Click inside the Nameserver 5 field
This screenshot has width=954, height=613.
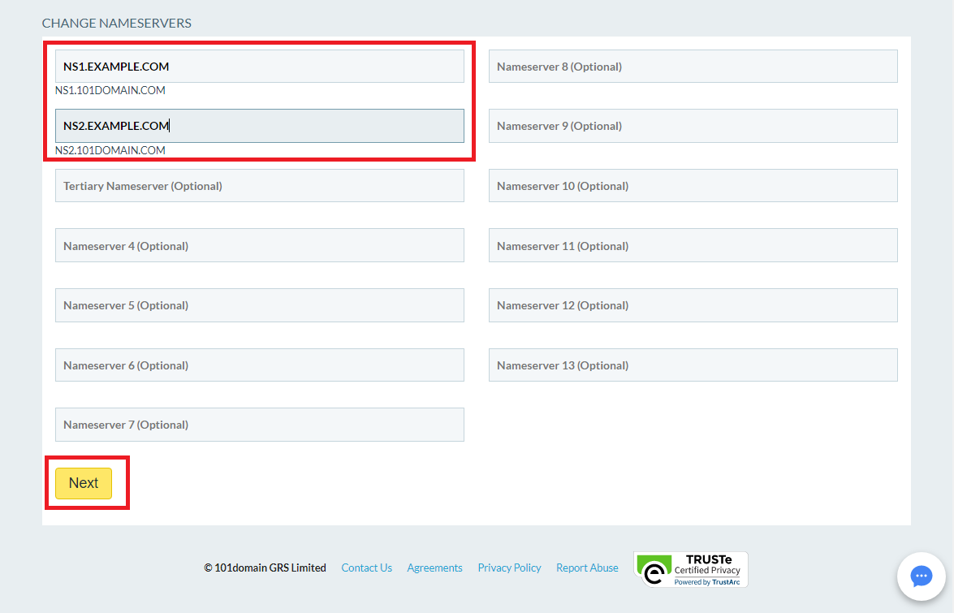(259, 304)
